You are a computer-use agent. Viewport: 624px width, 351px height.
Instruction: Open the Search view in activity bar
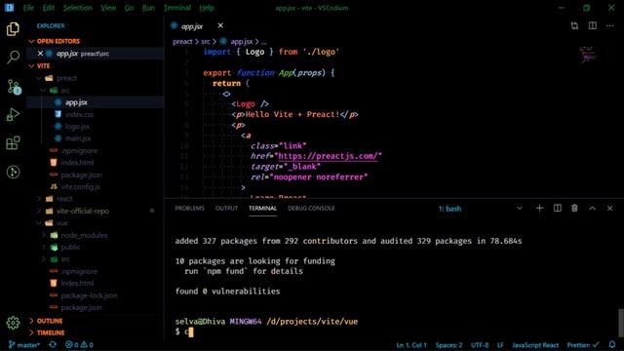click(x=13, y=58)
